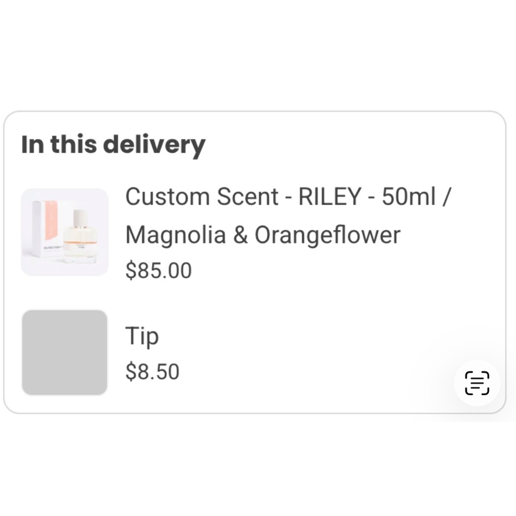Image resolution: width=516 pixels, height=516 pixels.
Task: Open the Custom Scent - RILEY product title
Action: [x=288, y=197]
